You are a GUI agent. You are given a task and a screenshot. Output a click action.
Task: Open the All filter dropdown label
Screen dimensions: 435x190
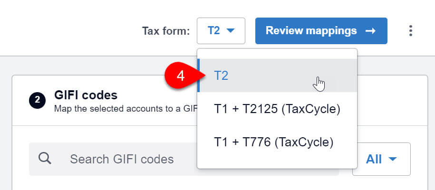(374, 159)
